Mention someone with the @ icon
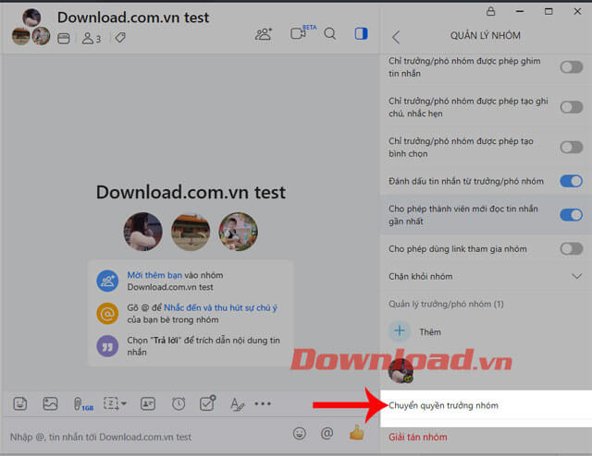 coord(327,434)
